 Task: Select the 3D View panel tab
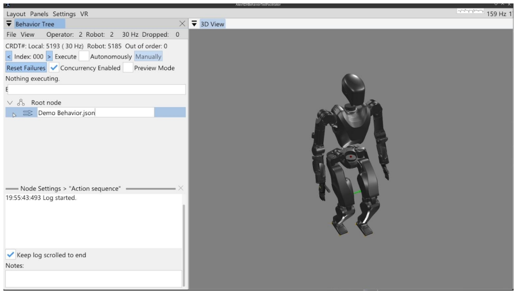point(212,24)
